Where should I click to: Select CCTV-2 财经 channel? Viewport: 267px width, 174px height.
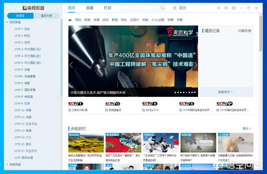tap(22, 36)
